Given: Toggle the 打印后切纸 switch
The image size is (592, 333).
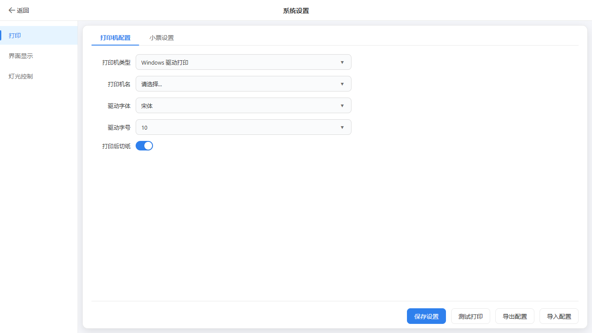Looking at the screenshot, I should tap(144, 146).
